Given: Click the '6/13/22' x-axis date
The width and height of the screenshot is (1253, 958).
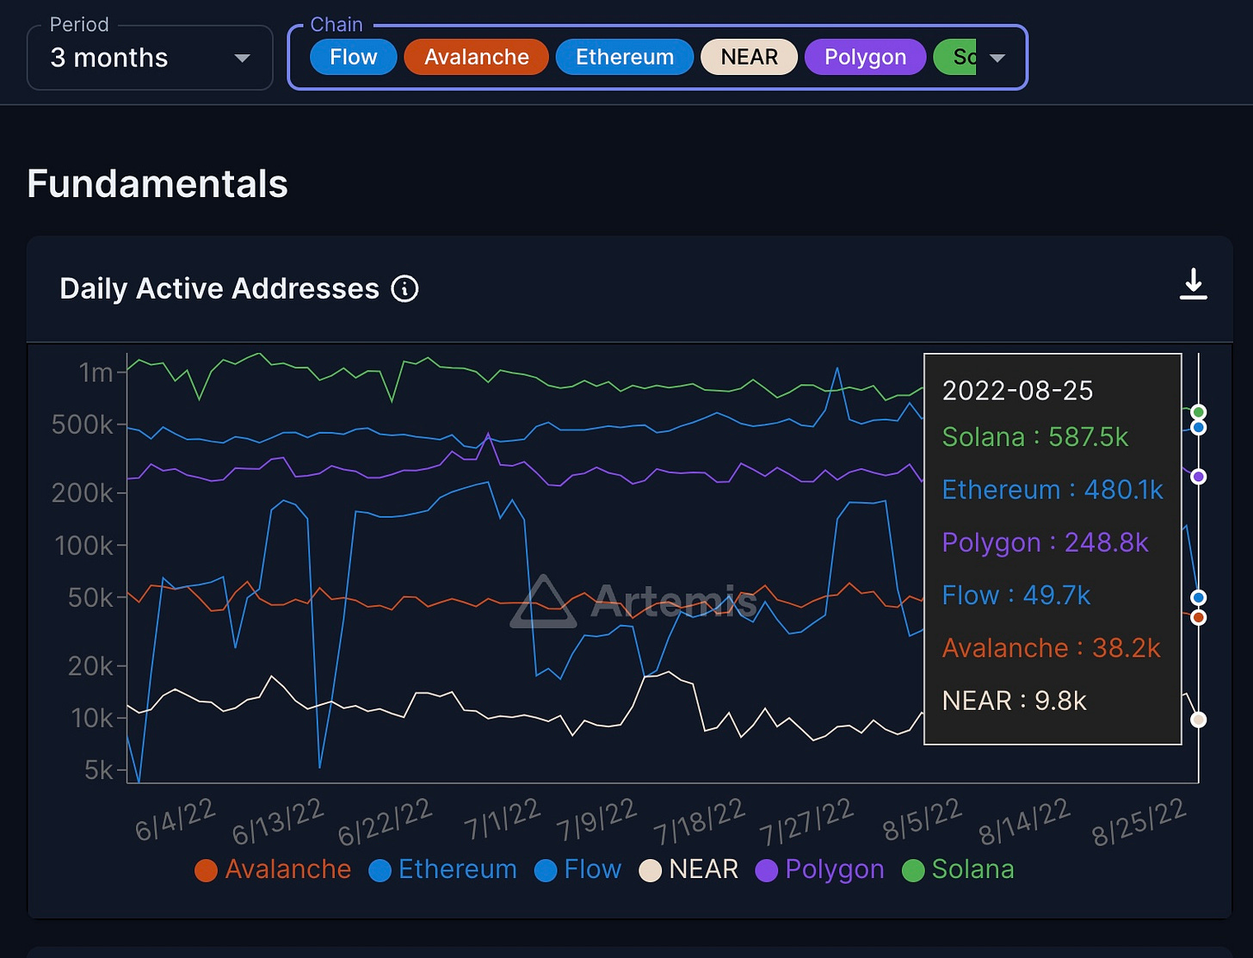Looking at the screenshot, I should pos(278,822).
